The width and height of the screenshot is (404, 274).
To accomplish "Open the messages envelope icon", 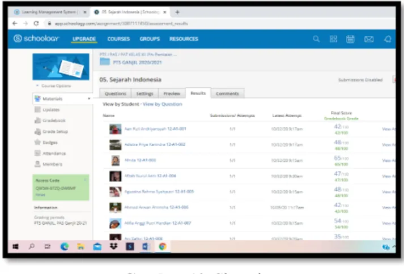I will (x=369, y=39).
